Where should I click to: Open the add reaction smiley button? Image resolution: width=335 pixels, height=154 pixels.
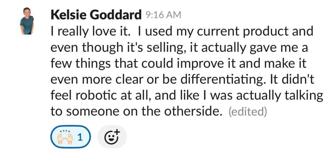pos(112,137)
